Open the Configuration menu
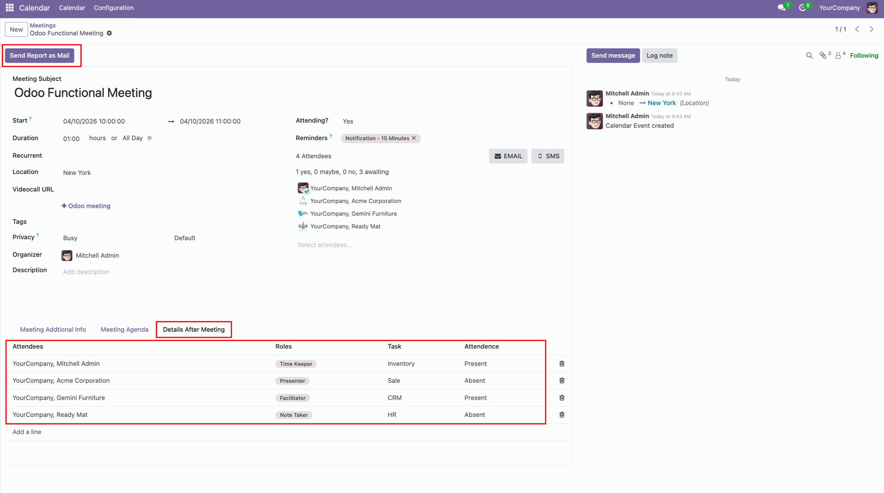Image resolution: width=884 pixels, height=493 pixels. pyautogui.click(x=113, y=8)
